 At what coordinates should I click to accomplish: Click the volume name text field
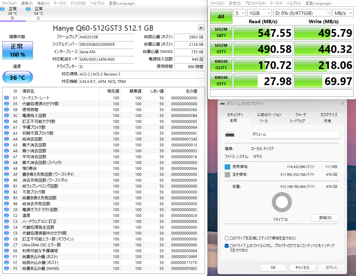pos(295,135)
